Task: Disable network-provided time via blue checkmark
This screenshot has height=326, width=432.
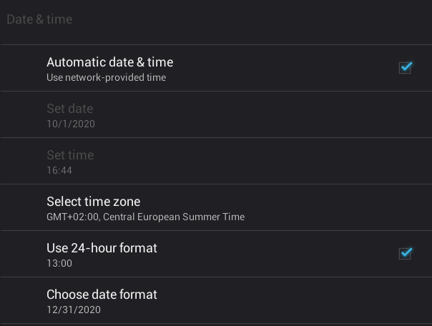Action: tap(405, 67)
